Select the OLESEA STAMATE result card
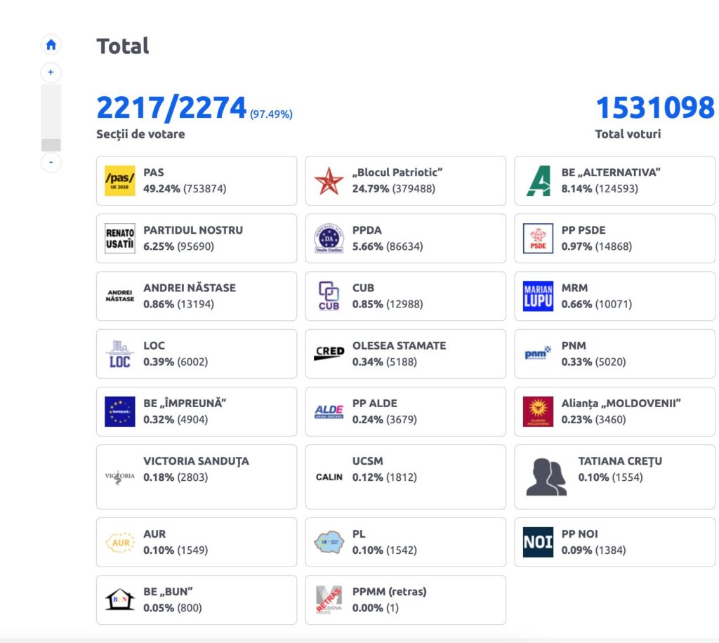 point(405,354)
